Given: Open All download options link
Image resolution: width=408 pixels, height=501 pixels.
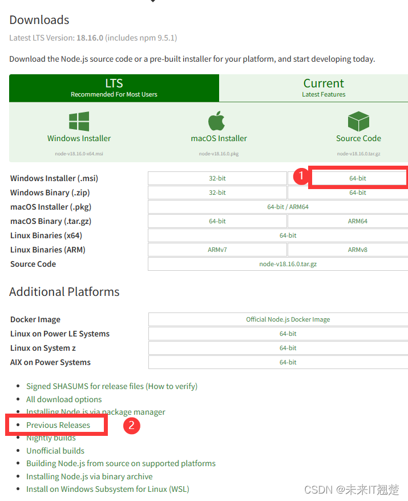Looking at the screenshot, I should 64,399.
